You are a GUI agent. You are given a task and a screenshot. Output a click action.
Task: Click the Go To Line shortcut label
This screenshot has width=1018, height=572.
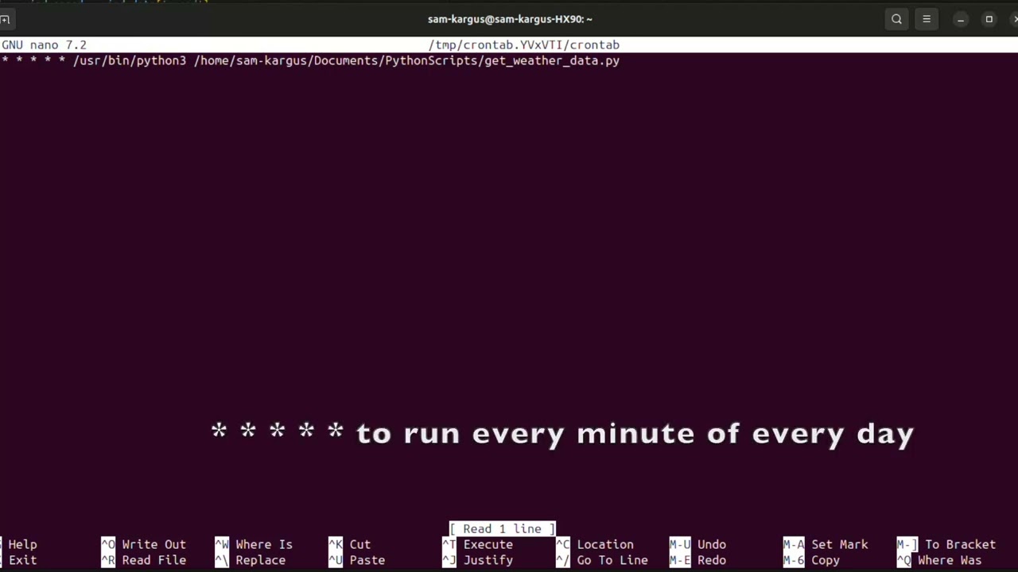pos(612,560)
